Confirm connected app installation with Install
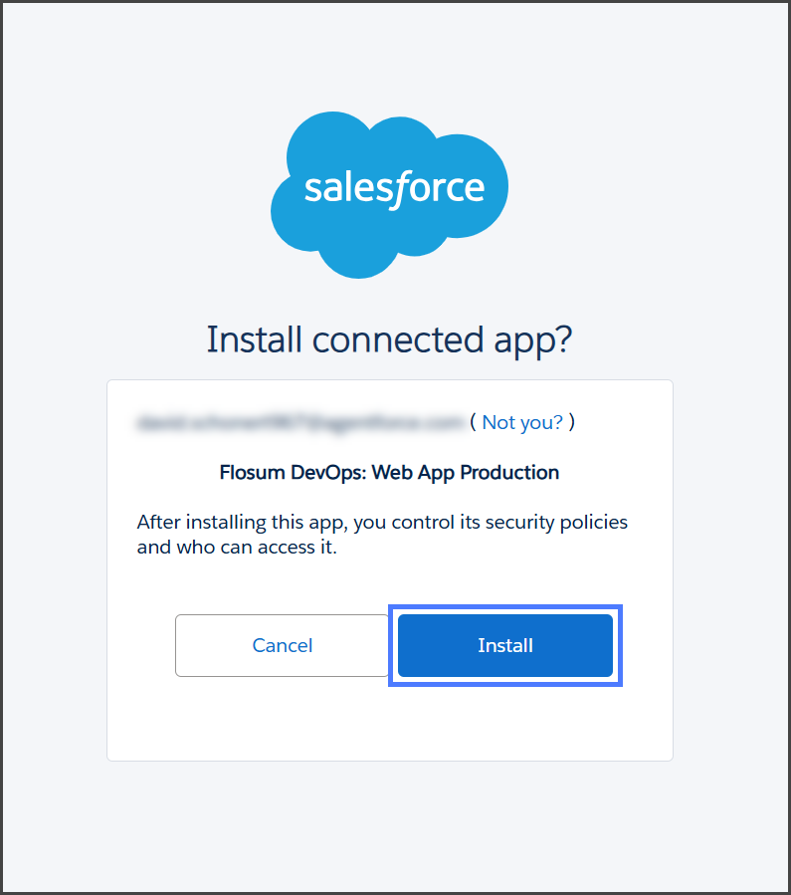 click(x=505, y=645)
